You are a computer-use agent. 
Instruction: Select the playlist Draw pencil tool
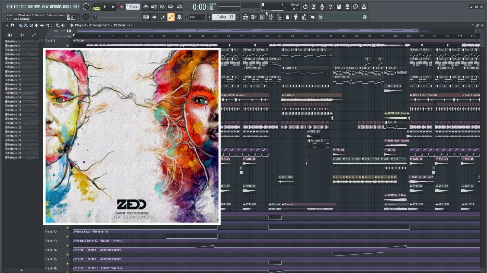tap(20, 25)
